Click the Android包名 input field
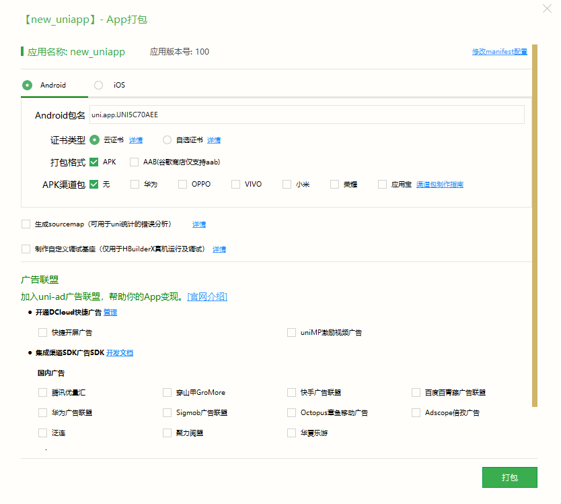561x504 pixels. (x=306, y=115)
